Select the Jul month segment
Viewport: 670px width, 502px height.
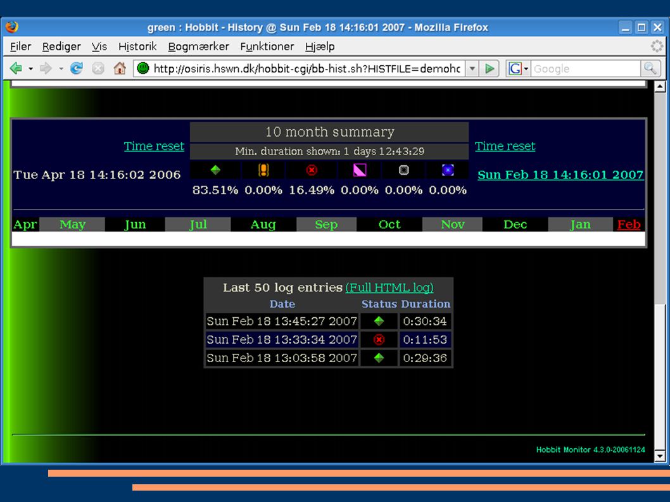[198, 224]
